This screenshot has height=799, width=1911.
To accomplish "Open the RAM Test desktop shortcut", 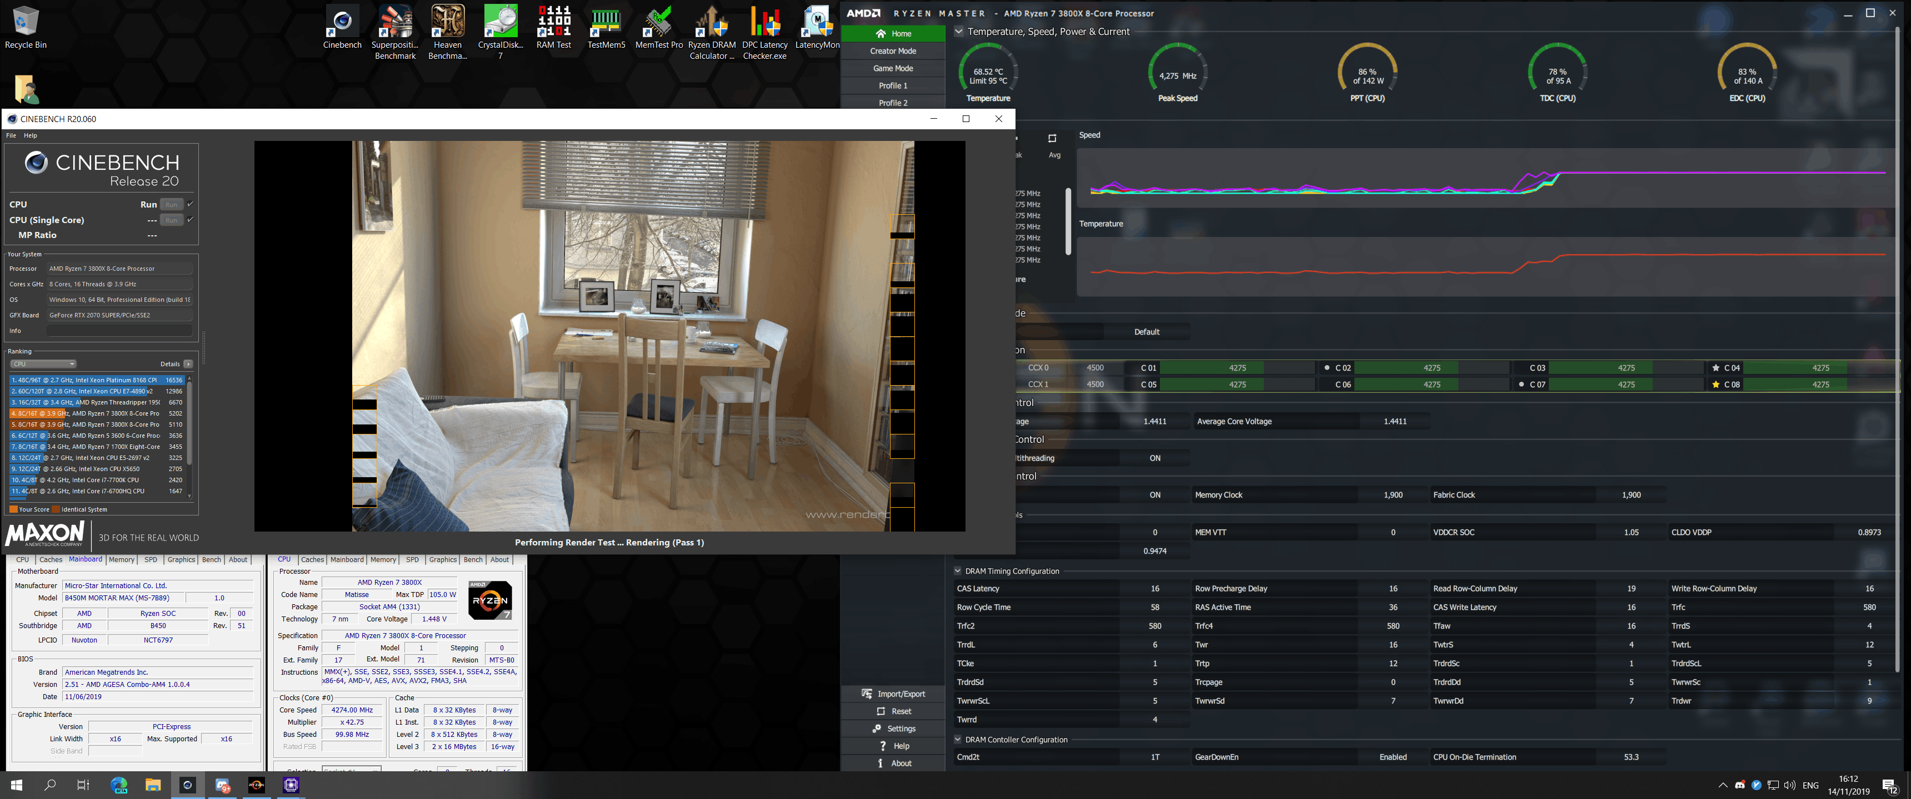I will click(x=553, y=27).
